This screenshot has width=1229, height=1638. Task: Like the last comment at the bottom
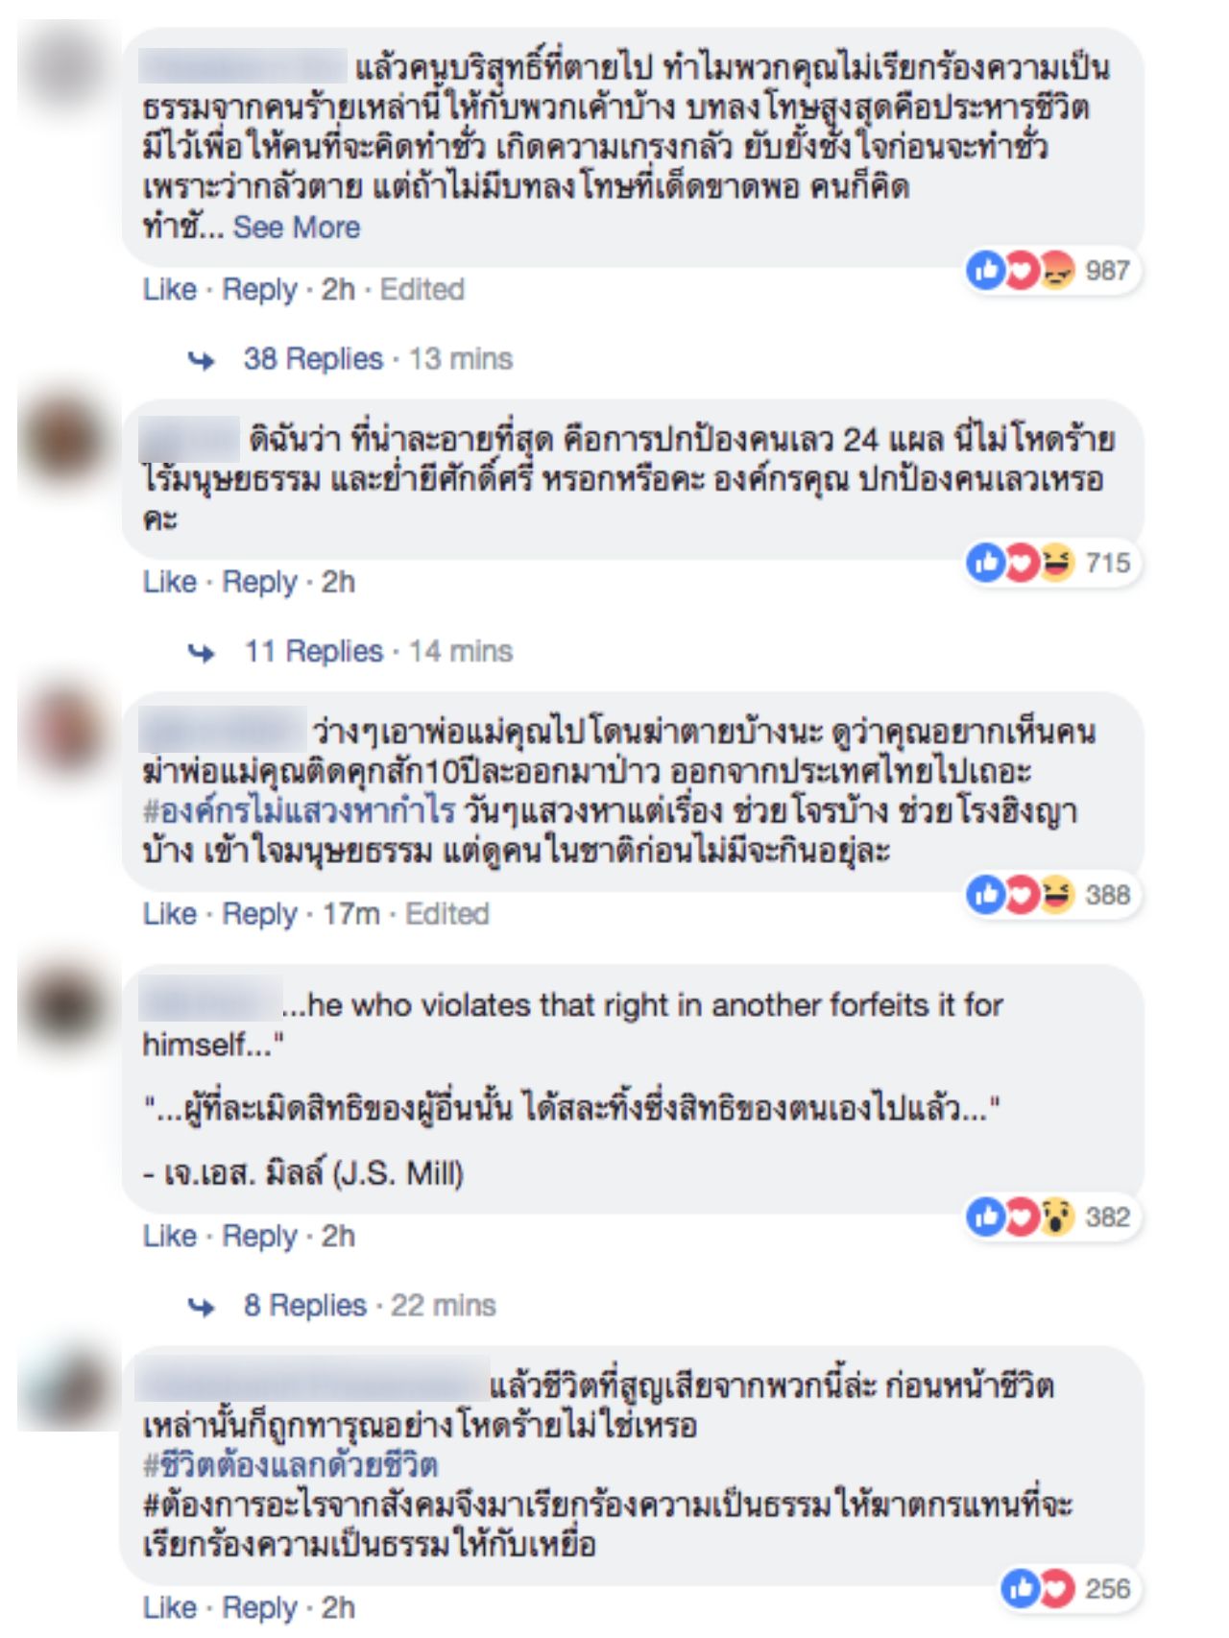click(170, 1607)
